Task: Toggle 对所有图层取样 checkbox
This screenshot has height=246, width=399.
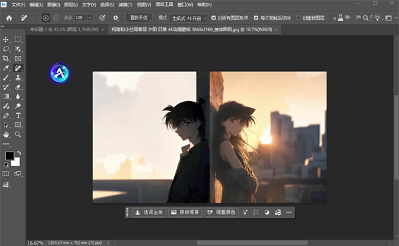Action: pos(213,18)
